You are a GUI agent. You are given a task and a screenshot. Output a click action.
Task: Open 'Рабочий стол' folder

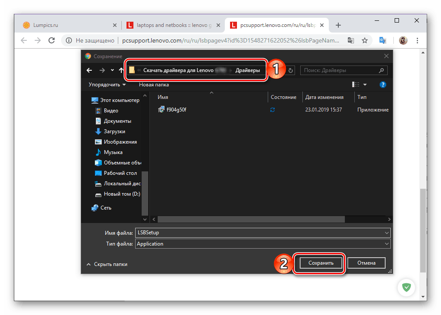click(x=116, y=173)
